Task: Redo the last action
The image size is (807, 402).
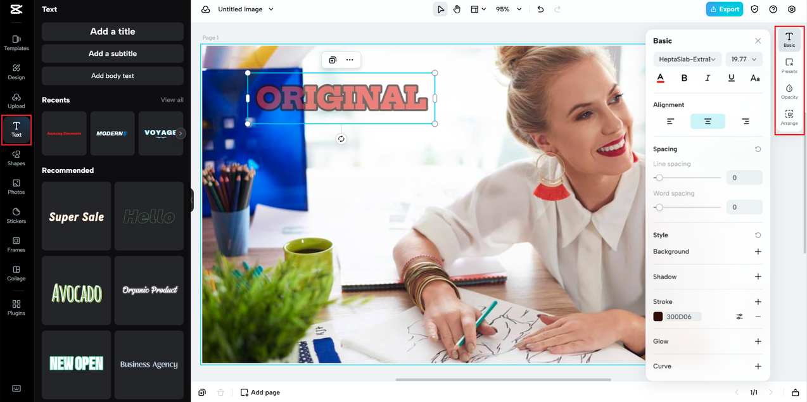Action: (557, 9)
